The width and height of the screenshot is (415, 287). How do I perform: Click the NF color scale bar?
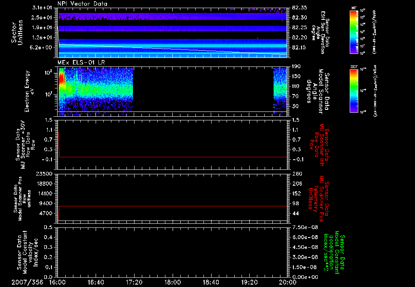pos(354,32)
